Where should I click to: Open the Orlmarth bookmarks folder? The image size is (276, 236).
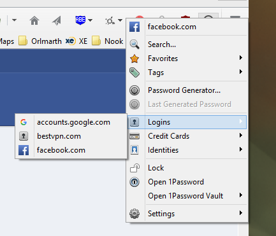[40, 41]
